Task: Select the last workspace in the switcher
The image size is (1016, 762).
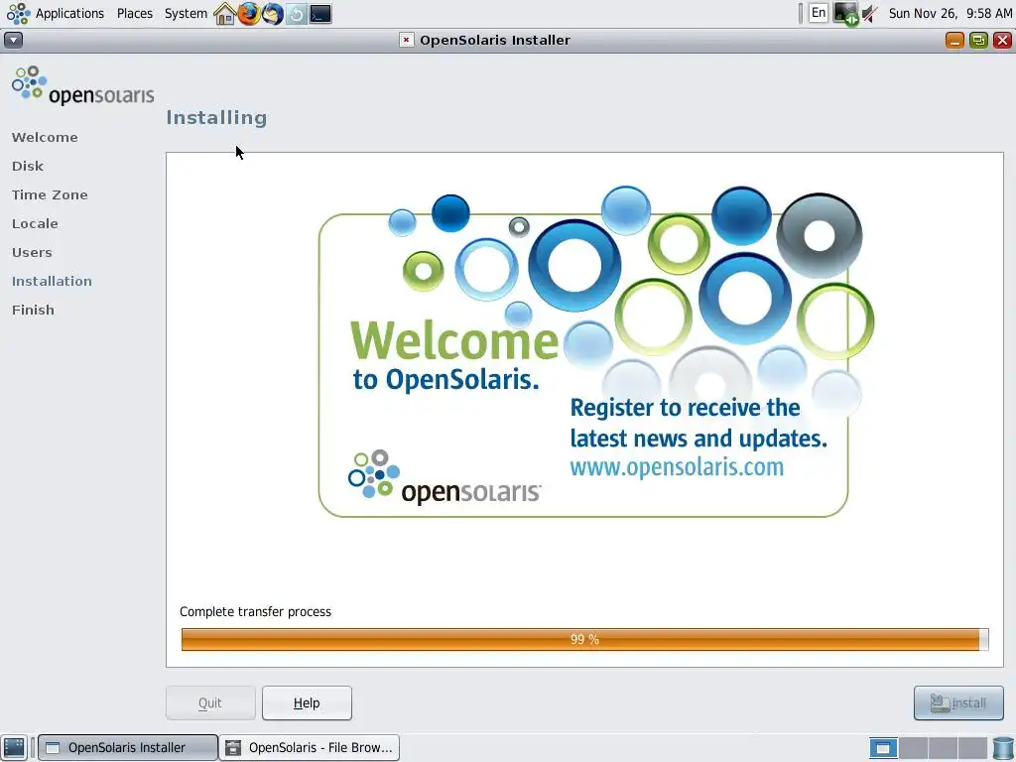Action: tap(972, 748)
